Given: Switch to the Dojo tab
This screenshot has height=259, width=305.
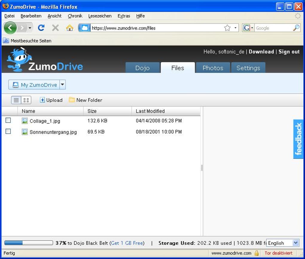Looking at the screenshot, I should 142,68.
